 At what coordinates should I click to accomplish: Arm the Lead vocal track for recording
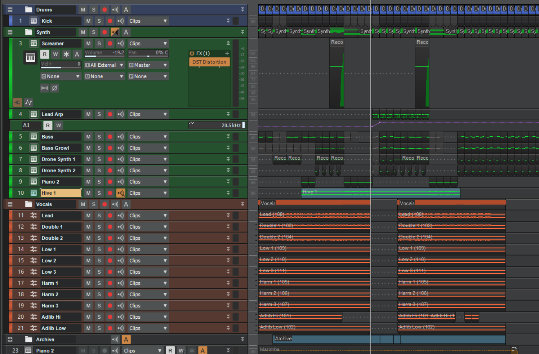pyautogui.click(x=110, y=216)
